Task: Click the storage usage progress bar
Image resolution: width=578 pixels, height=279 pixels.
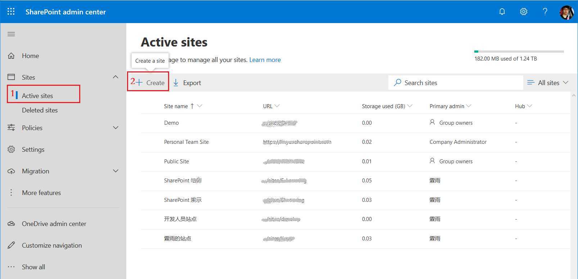Action: click(x=519, y=52)
